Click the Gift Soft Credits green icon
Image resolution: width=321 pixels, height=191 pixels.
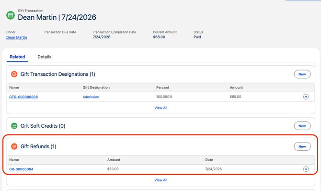tap(14, 126)
